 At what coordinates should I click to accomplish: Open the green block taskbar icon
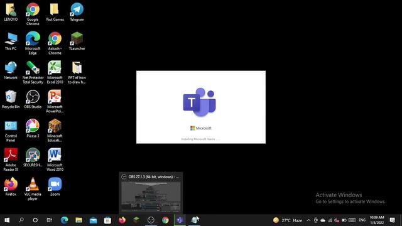coord(136,220)
